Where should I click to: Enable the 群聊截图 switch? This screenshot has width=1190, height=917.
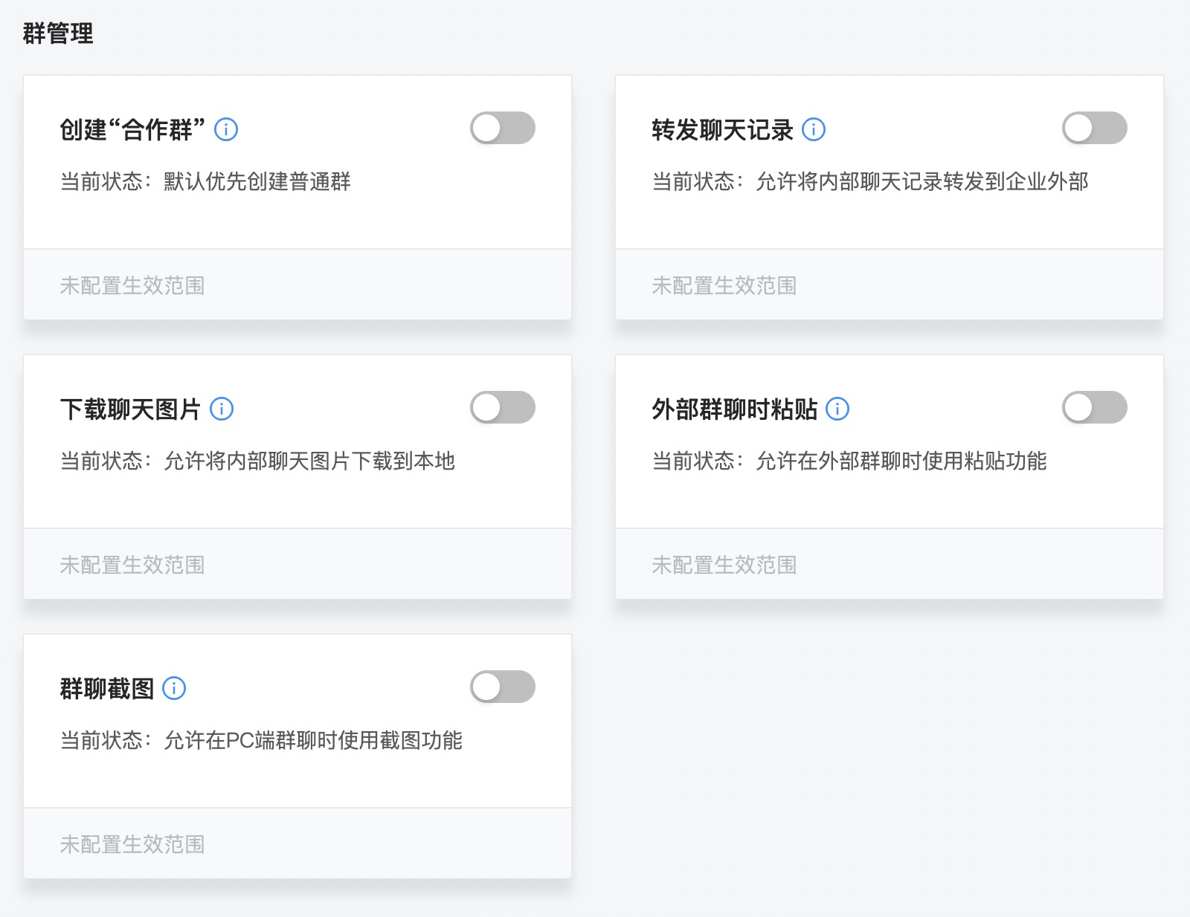click(503, 687)
